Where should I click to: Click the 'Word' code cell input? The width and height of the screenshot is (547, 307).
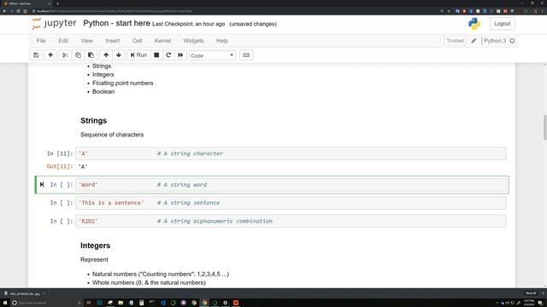[291, 185]
